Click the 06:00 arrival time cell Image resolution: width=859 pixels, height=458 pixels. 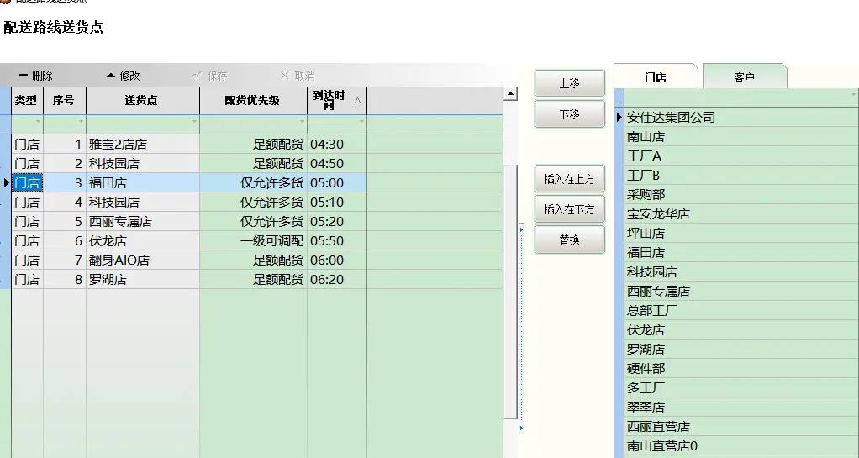337,261
